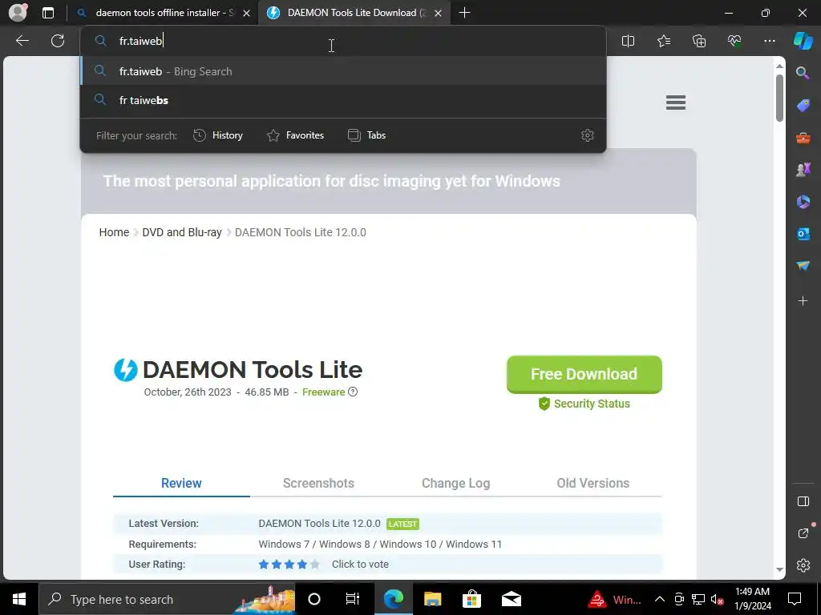Viewport: 821px width, 615px height.
Task: Select the Old Versions tab
Action: (592, 483)
